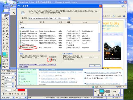Screen dimensions: 133x100
Task: Select the Crop tool in the toolbox
Action: pyautogui.click(x=4, y=25)
